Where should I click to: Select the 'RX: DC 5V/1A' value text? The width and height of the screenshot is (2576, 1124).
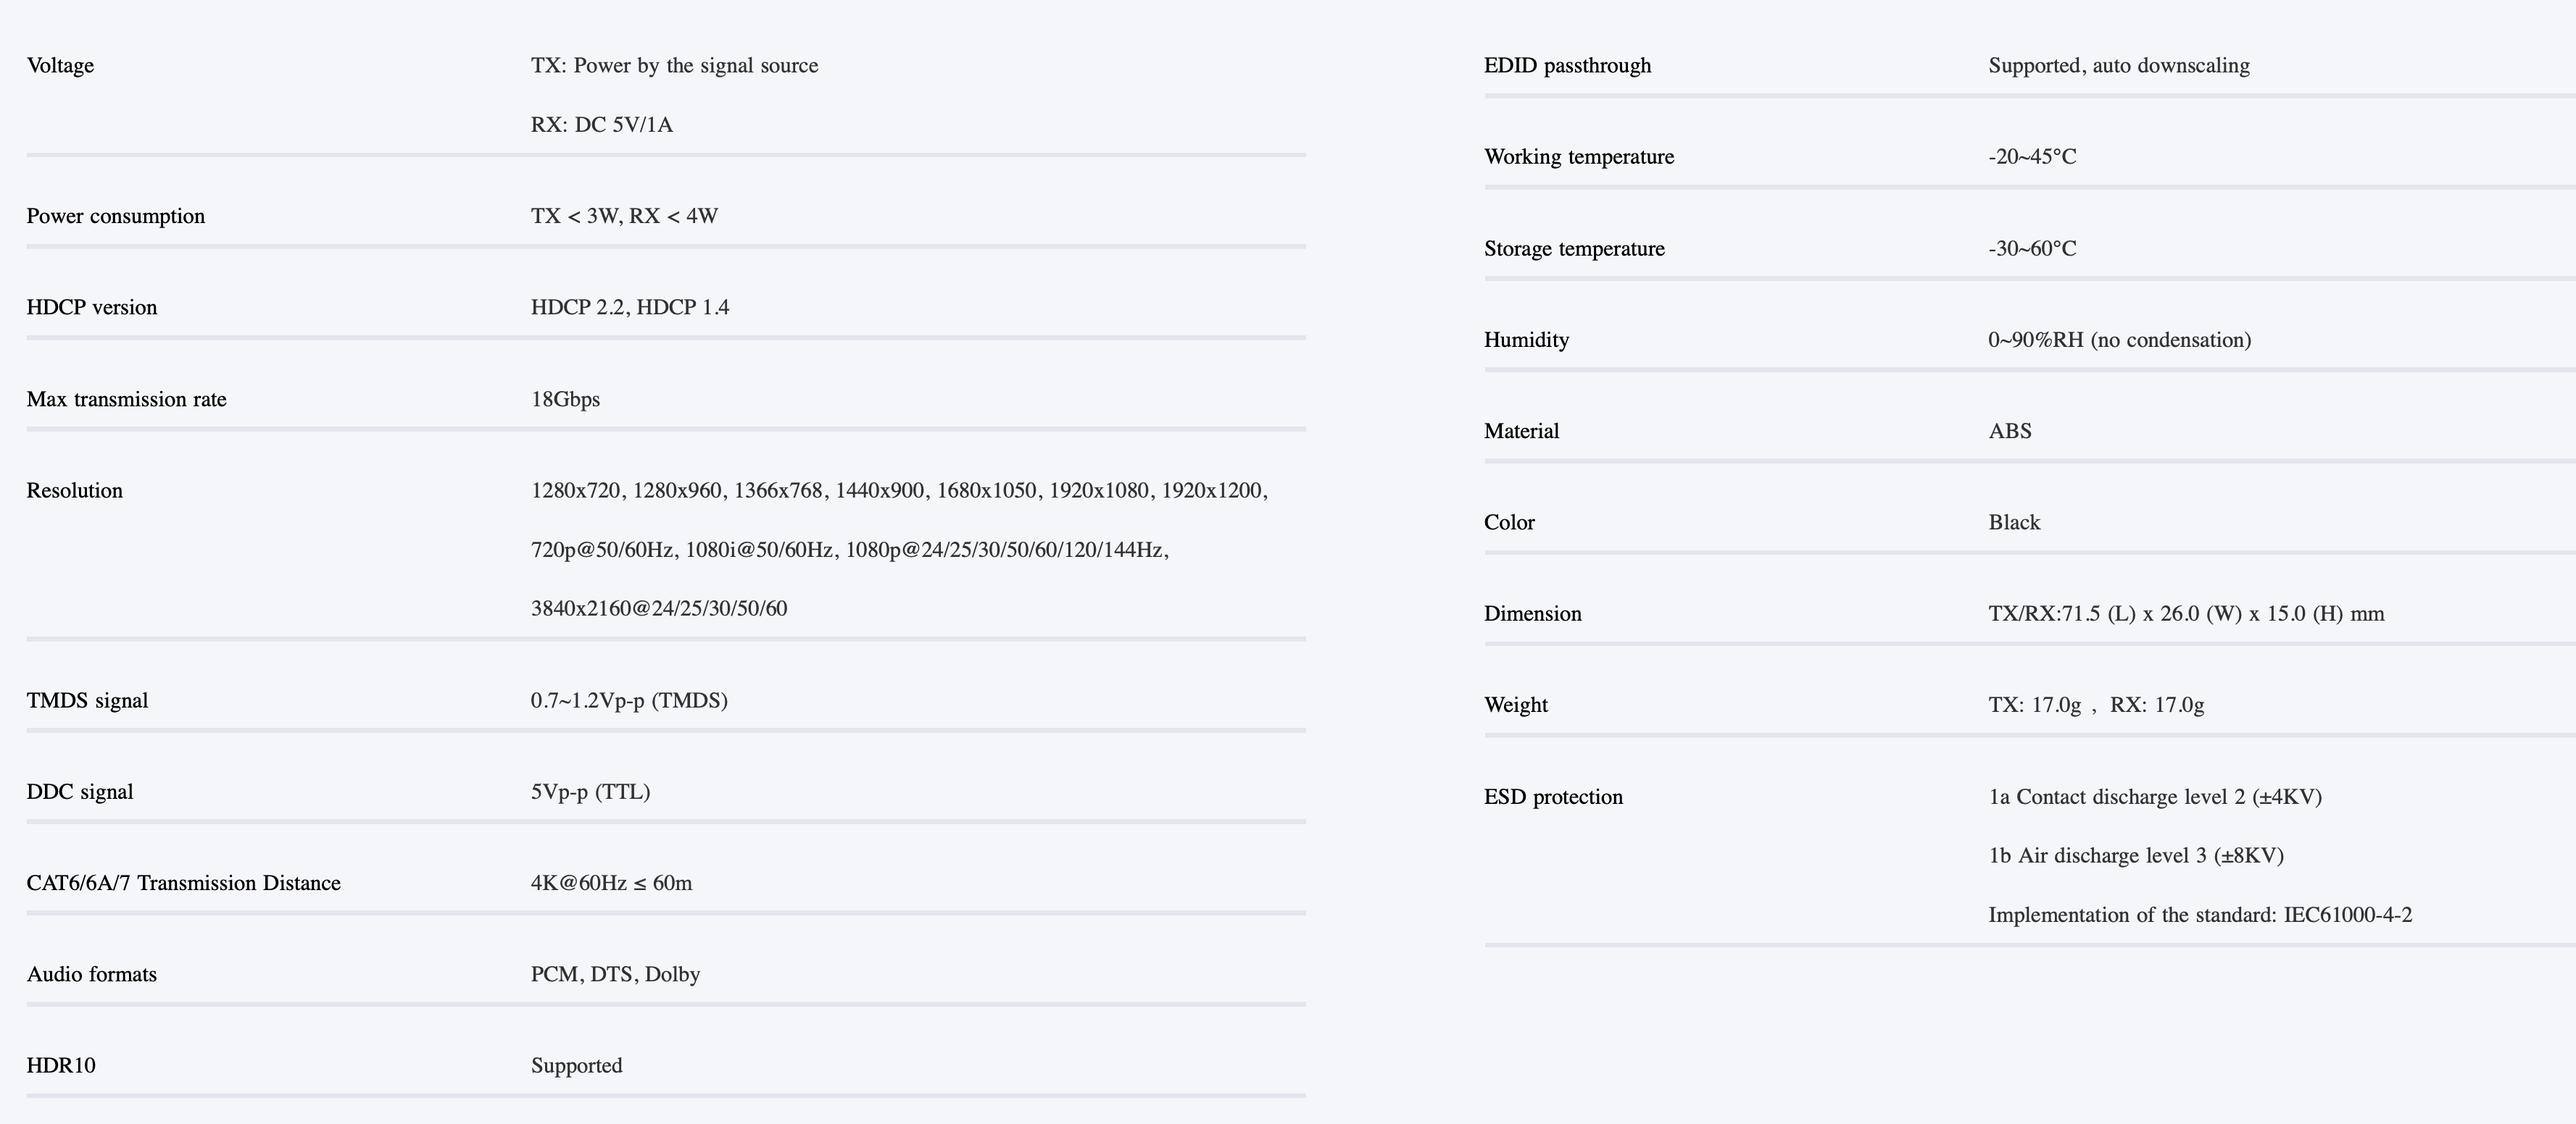(601, 125)
